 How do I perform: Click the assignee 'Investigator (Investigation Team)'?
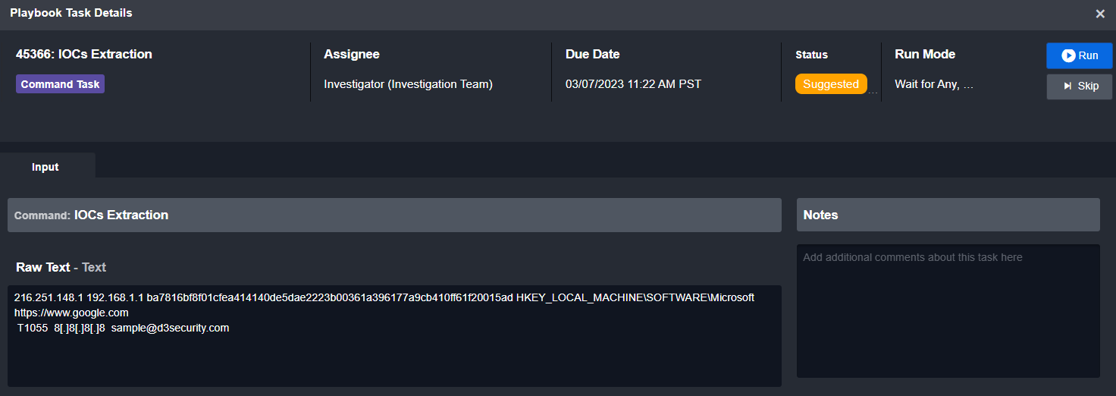point(408,84)
